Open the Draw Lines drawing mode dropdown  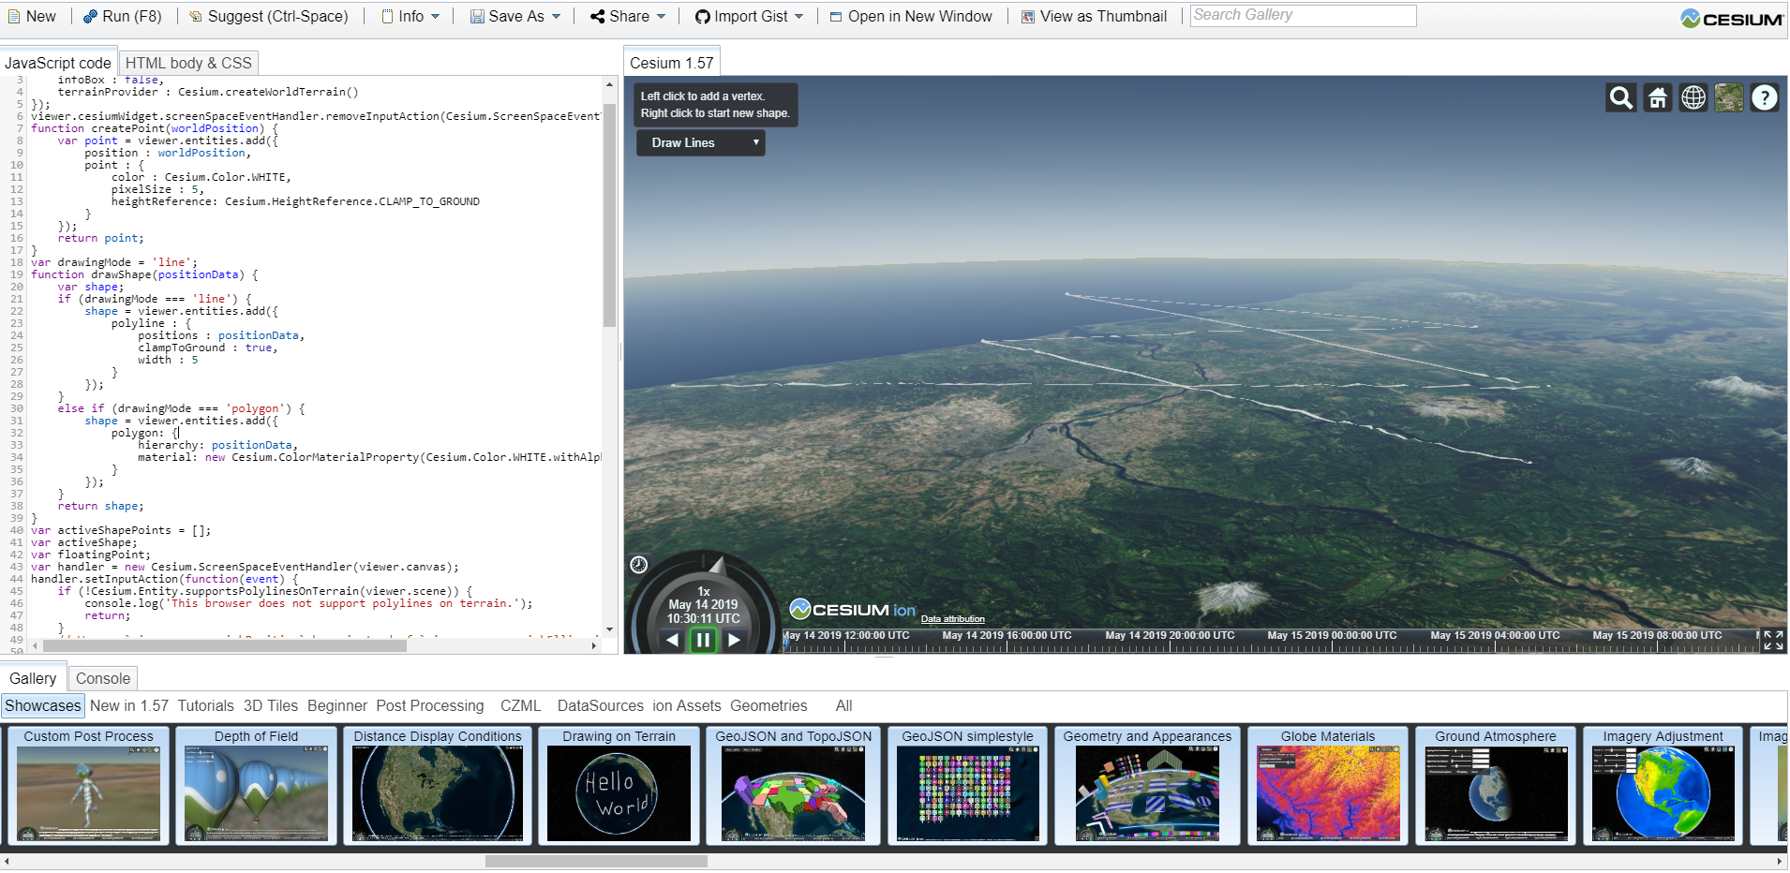(x=699, y=142)
